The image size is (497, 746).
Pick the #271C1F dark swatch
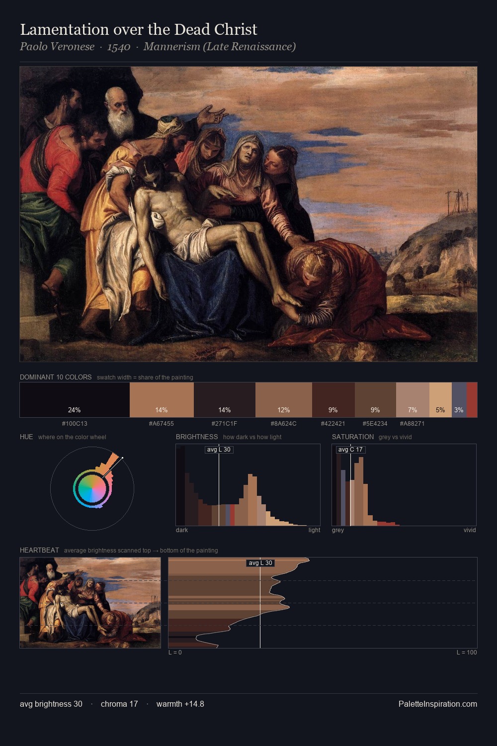tap(225, 400)
